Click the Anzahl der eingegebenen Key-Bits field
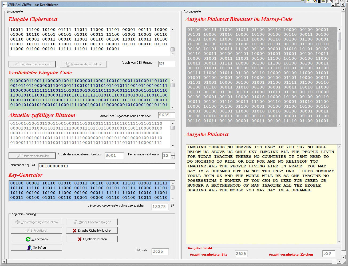Viewport: 348px width, 266px height. coord(114,156)
